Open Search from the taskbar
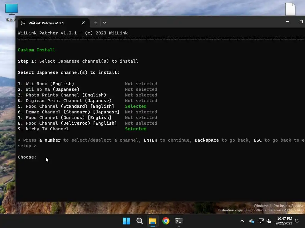 click(139, 221)
